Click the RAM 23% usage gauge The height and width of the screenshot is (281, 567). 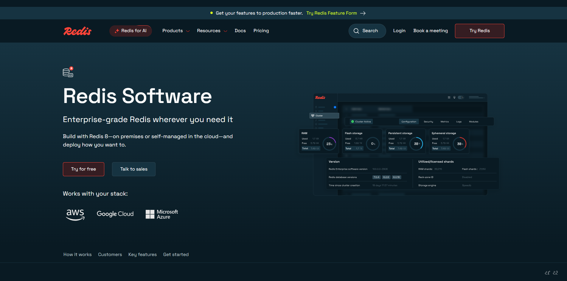point(329,144)
